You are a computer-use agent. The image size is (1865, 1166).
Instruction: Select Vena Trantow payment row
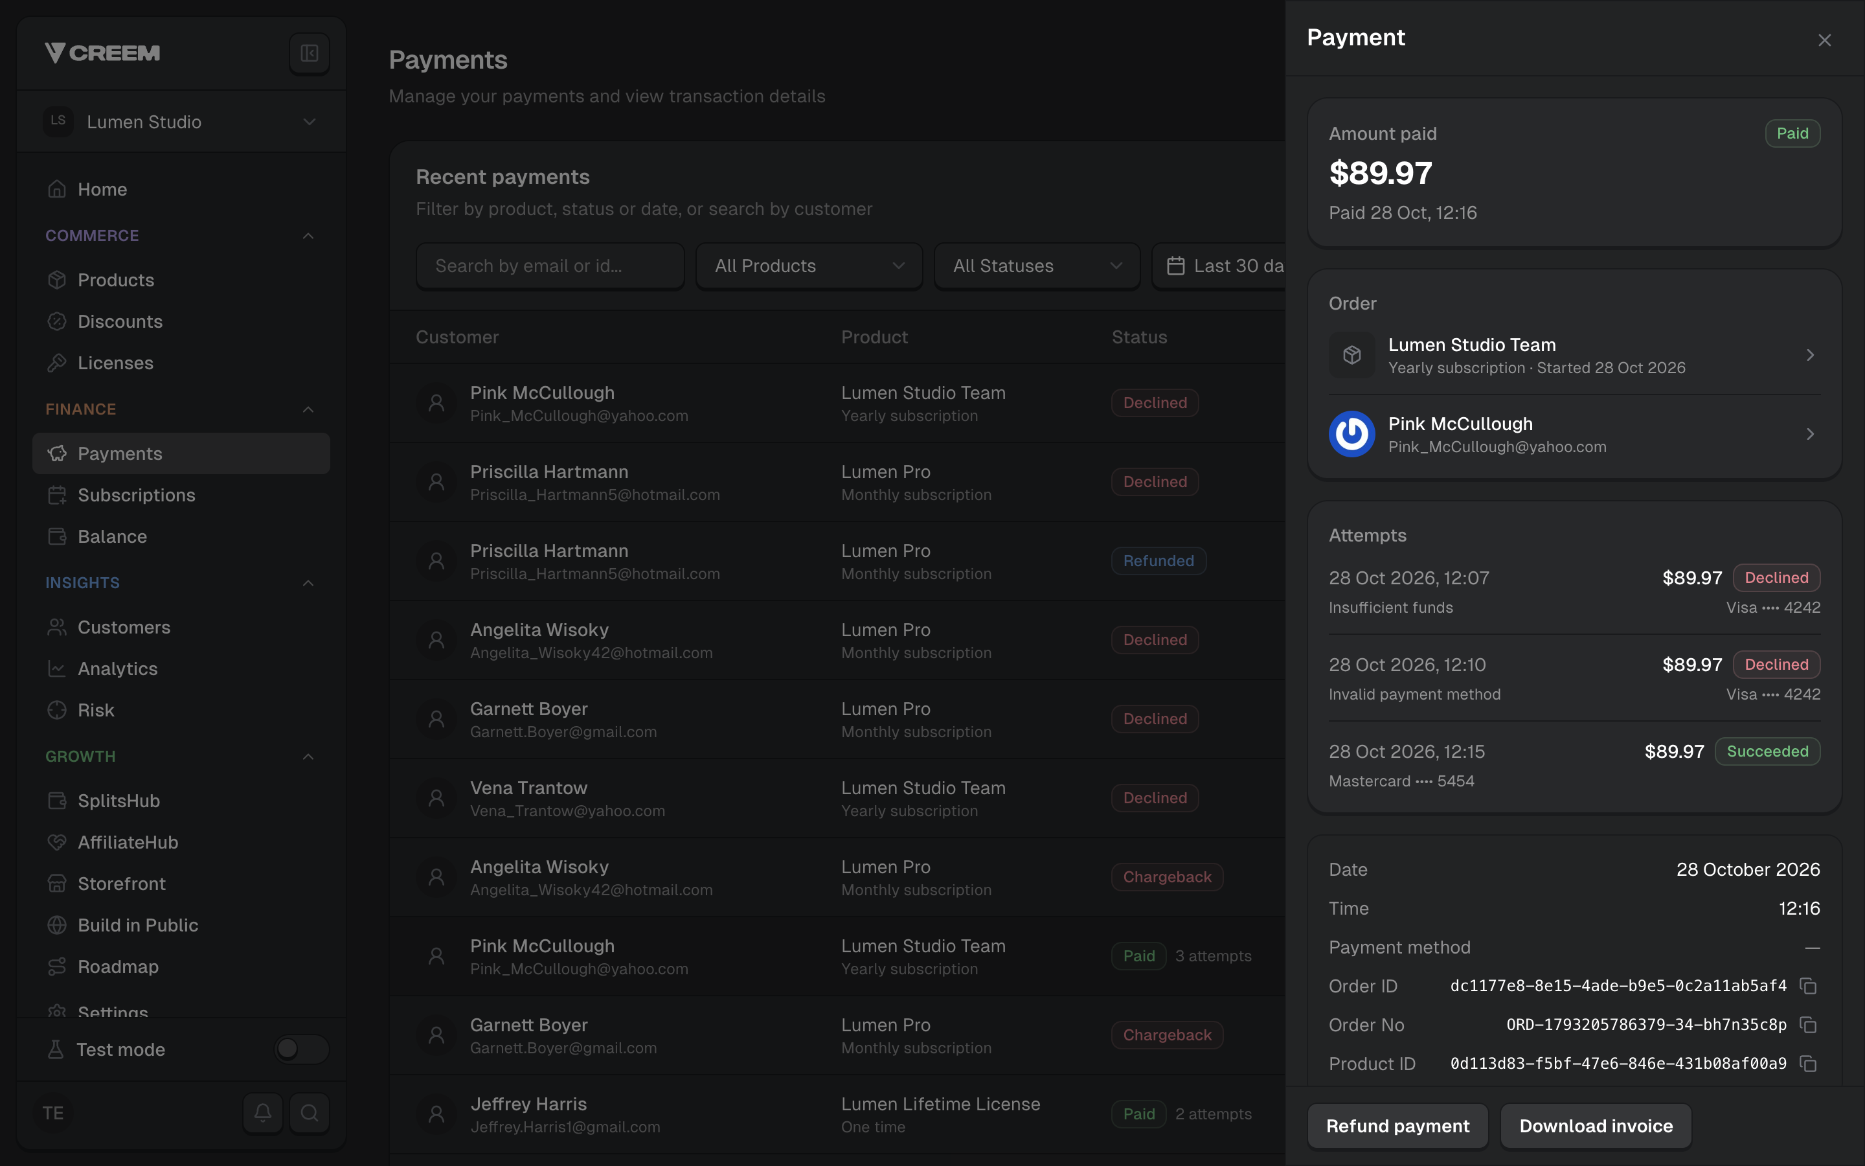click(x=837, y=798)
